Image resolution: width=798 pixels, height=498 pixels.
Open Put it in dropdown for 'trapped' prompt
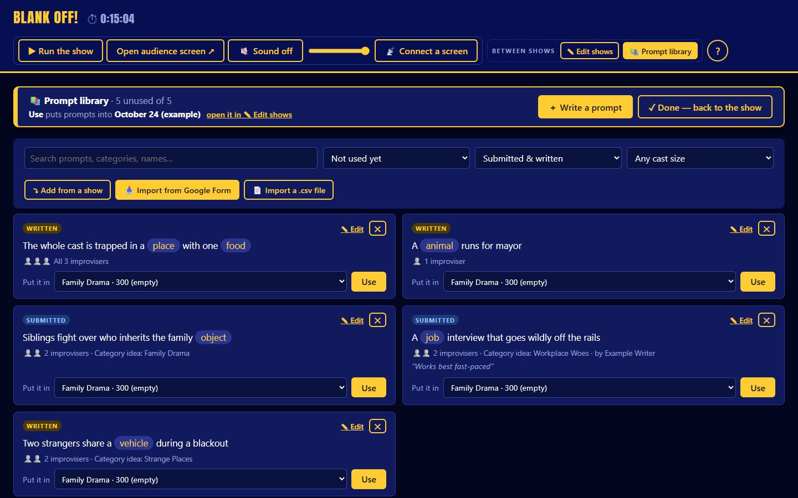coord(201,282)
